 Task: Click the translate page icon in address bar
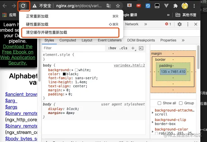[x=108, y=6]
